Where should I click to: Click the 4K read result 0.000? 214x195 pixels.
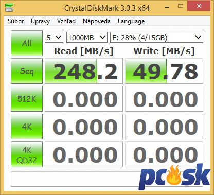point(84,127)
